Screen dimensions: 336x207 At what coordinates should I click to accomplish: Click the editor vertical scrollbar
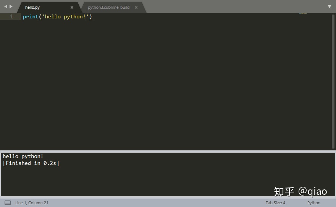point(333,81)
